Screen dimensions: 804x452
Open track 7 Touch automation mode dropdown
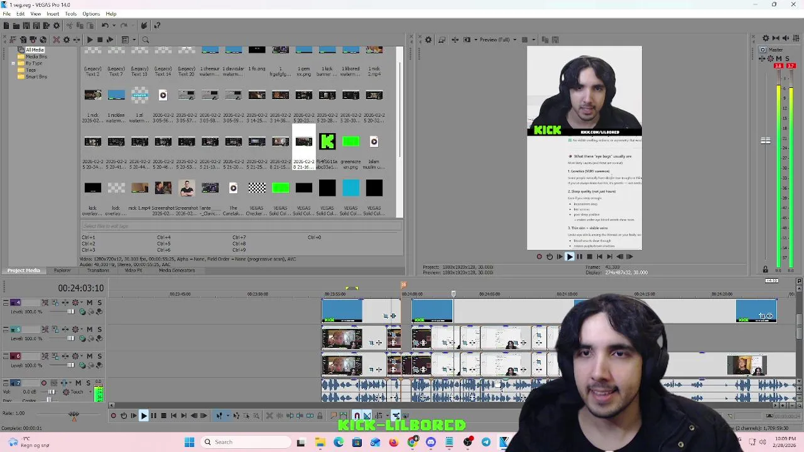coord(90,392)
